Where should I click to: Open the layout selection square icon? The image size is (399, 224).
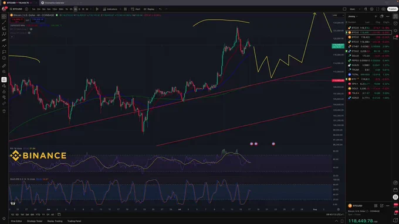tap(344, 9)
